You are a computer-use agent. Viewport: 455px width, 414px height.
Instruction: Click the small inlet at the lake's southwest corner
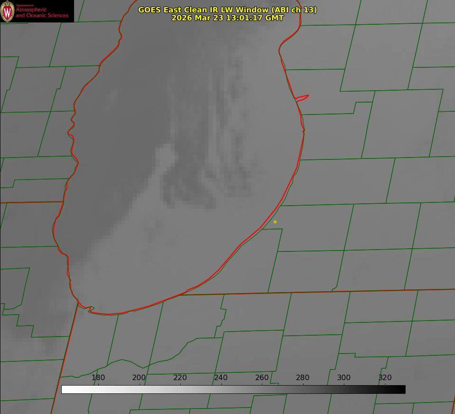[x=90, y=309]
